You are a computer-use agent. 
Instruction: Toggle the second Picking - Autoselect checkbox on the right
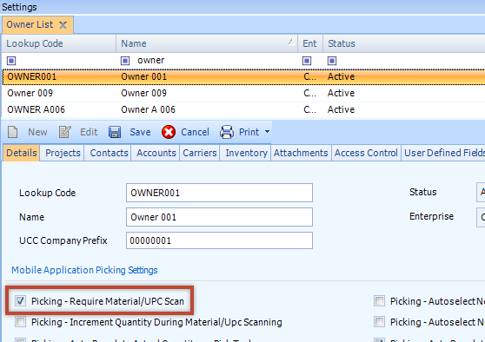379,322
